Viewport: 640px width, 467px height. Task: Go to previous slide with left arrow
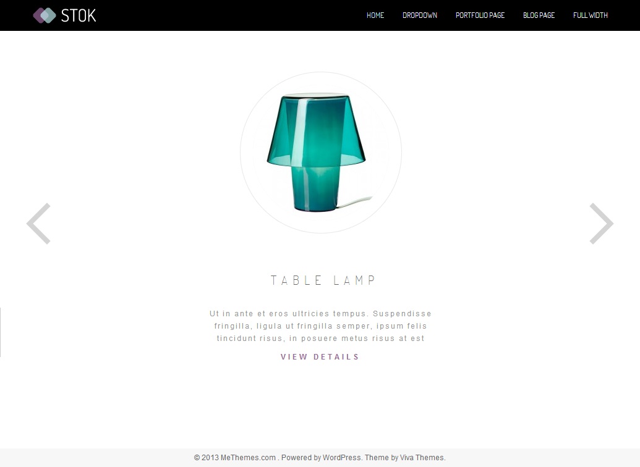pyautogui.click(x=38, y=224)
